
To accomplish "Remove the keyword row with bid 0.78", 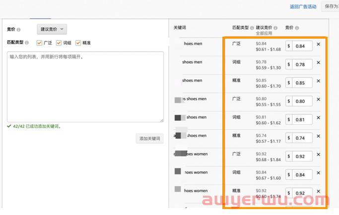I will pos(318,62).
